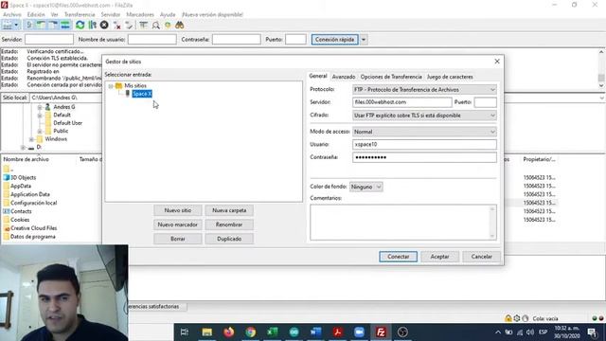Open the Protocolo dropdown
The width and height of the screenshot is (606, 341).
pos(424,90)
